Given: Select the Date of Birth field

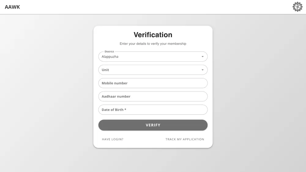Looking at the screenshot, I should pyautogui.click(x=153, y=110).
